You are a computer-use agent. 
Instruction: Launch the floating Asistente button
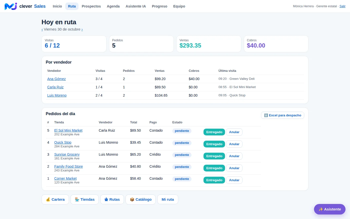pos(330,209)
